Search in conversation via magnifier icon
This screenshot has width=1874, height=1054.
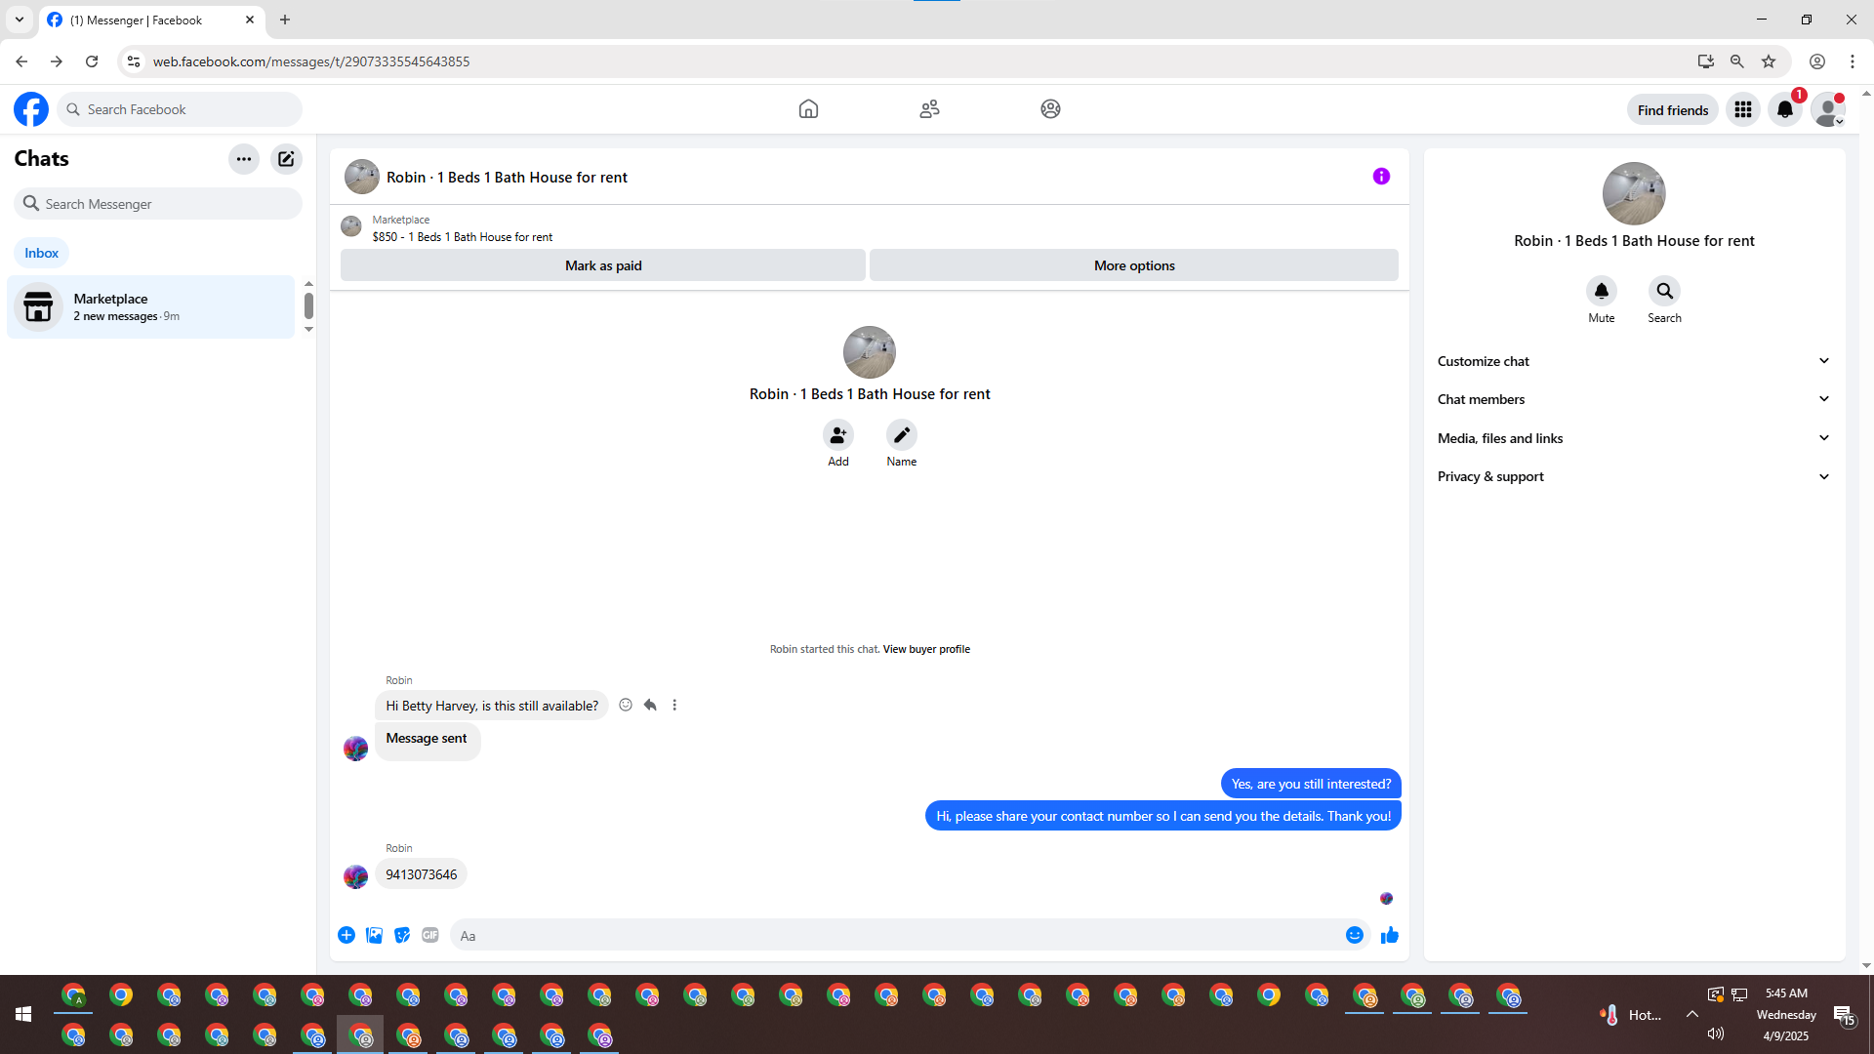tap(1665, 291)
